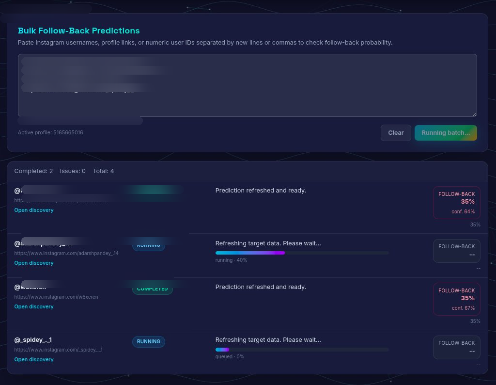Open the instagram.com/w8xeren URL
The width and height of the screenshot is (496, 385).
(56, 297)
